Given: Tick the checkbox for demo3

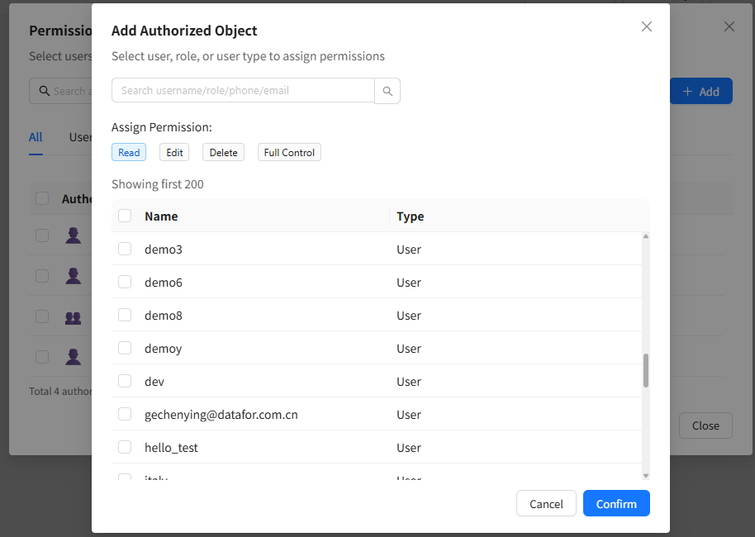Looking at the screenshot, I should tap(125, 249).
